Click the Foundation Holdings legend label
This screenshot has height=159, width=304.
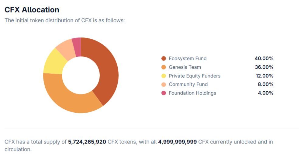pos(192,93)
